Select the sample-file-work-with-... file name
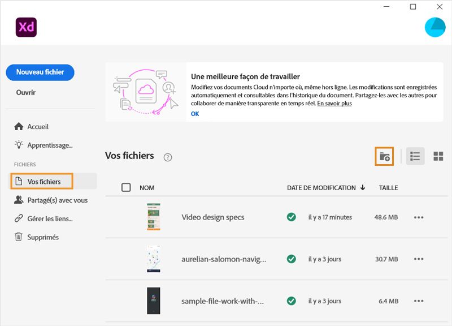Screen dimensions: 452x326 [x=223, y=301]
